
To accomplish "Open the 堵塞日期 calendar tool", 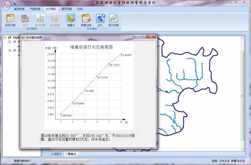I will coord(86,18).
